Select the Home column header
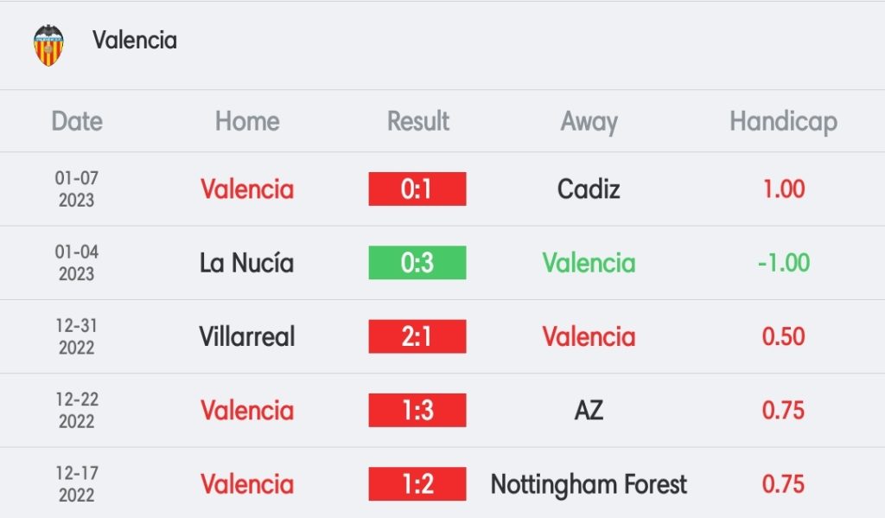The height and width of the screenshot is (518, 885). pyautogui.click(x=247, y=121)
